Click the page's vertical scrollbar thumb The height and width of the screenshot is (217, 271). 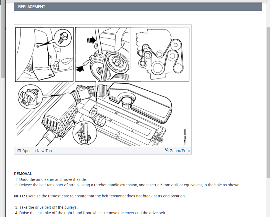[268, 102]
